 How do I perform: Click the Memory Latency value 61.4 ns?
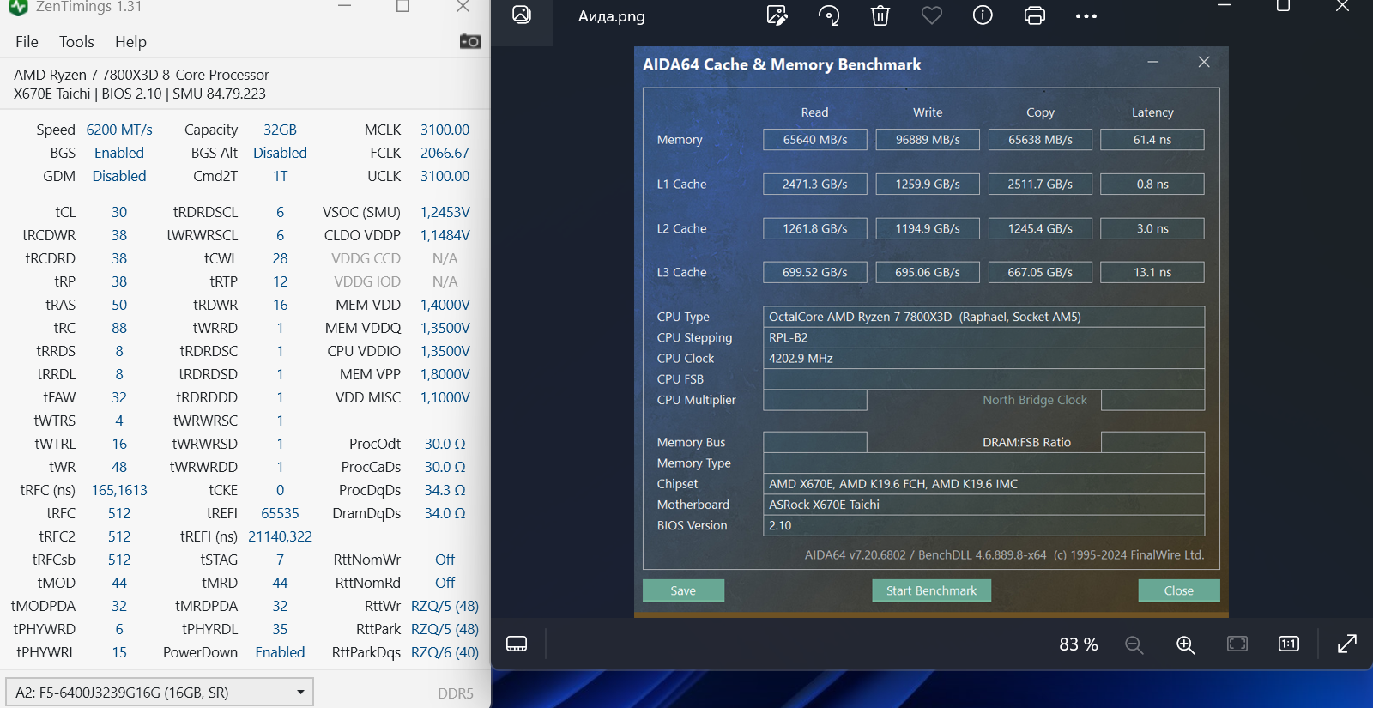tap(1152, 140)
